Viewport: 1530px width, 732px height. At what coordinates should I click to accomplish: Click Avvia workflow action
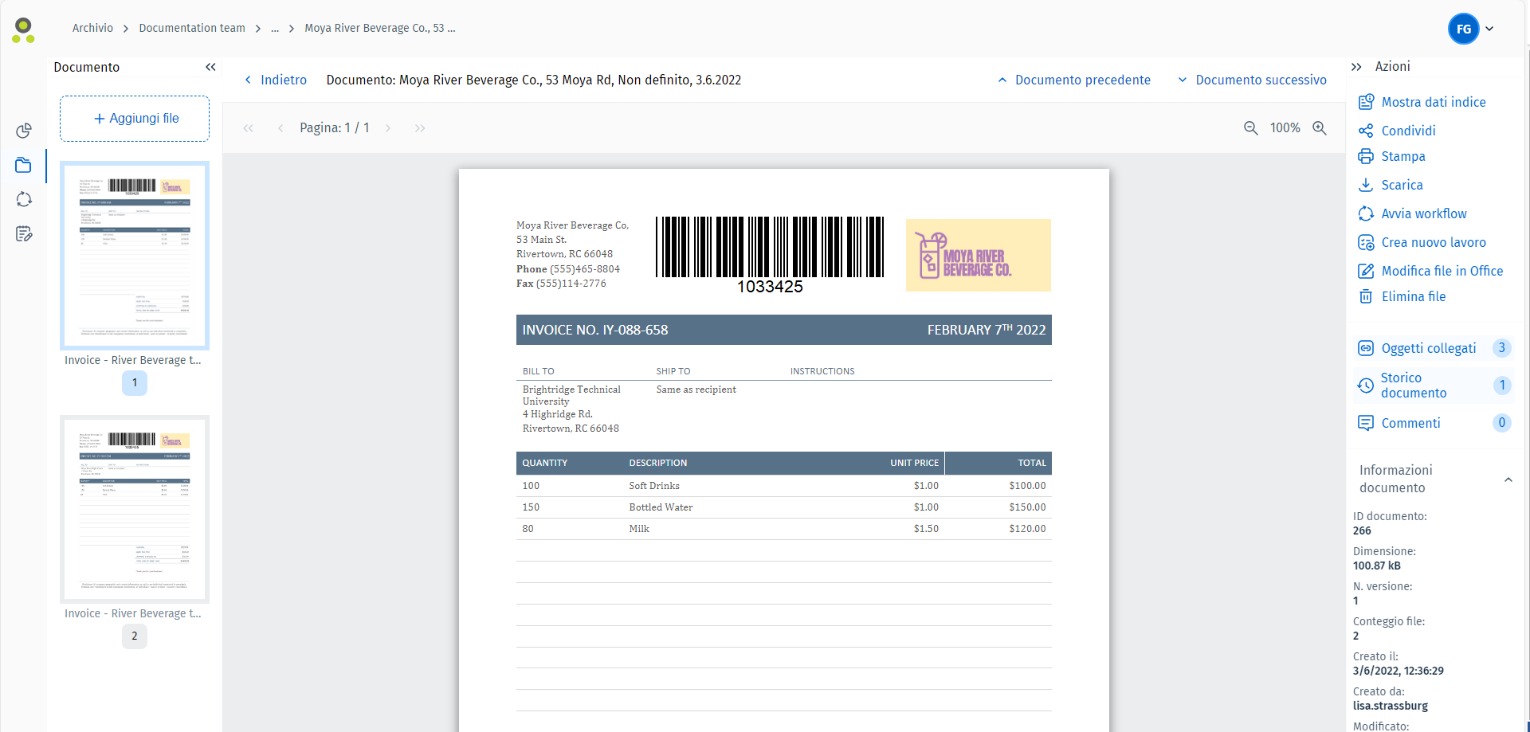[x=1423, y=213]
